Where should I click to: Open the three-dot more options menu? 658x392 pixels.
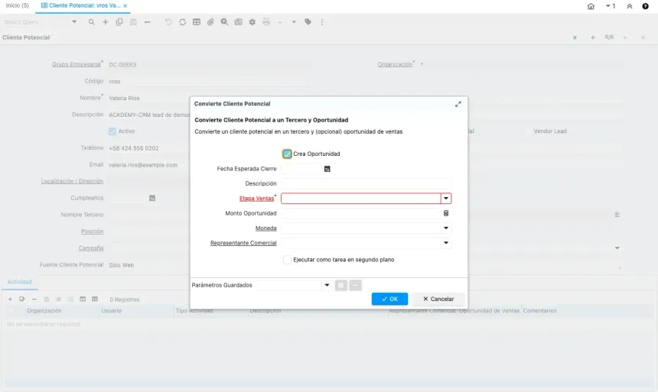[x=322, y=22]
